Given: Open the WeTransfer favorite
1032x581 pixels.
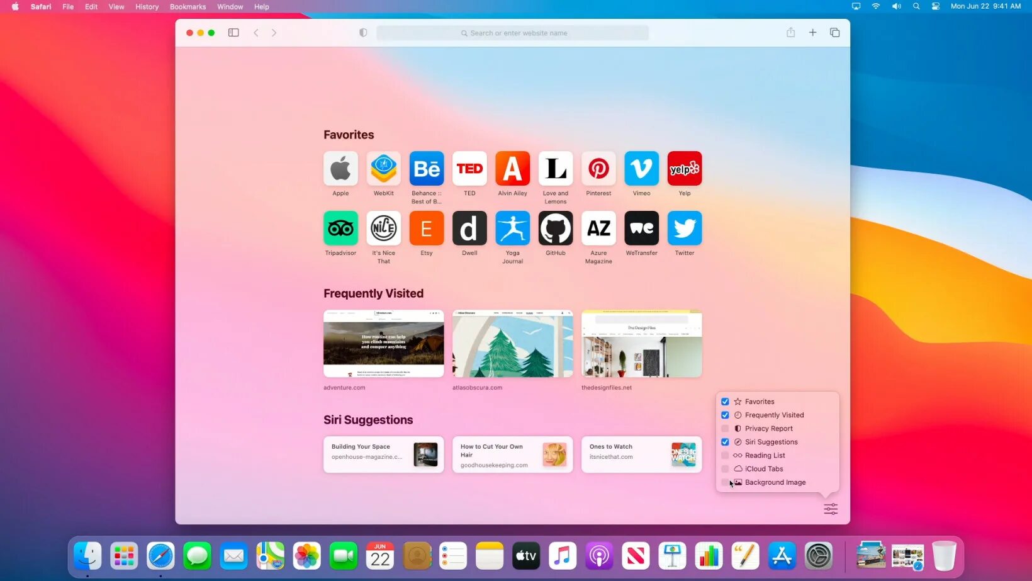Looking at the screenshot, I should [641, 228].
